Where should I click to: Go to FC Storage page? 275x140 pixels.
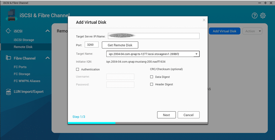point(22,74)
